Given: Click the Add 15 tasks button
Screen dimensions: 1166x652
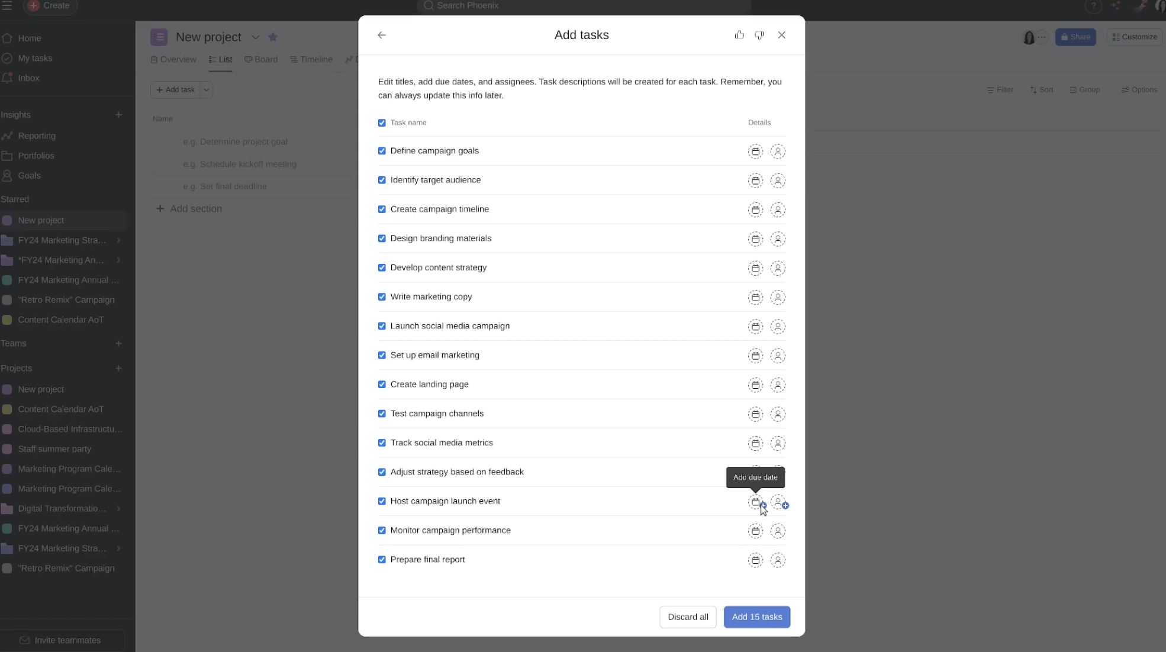Looking at the screenshot, I should point(756,617).
